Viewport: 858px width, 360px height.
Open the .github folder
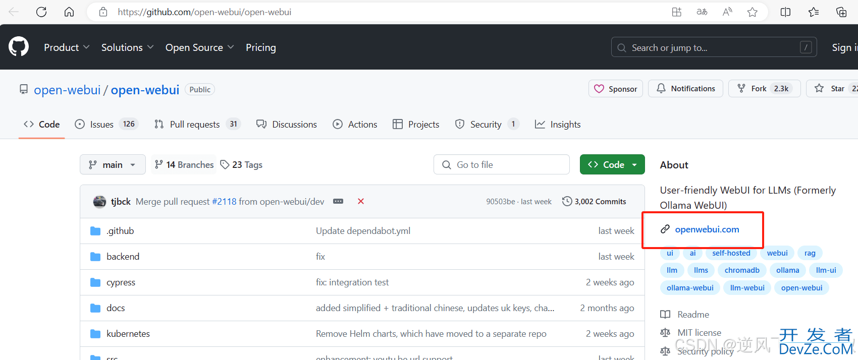point(120,231)
